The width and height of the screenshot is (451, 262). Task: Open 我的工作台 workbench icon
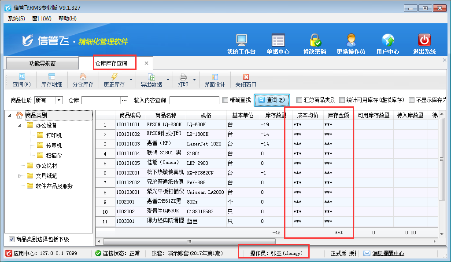[241, 40]
